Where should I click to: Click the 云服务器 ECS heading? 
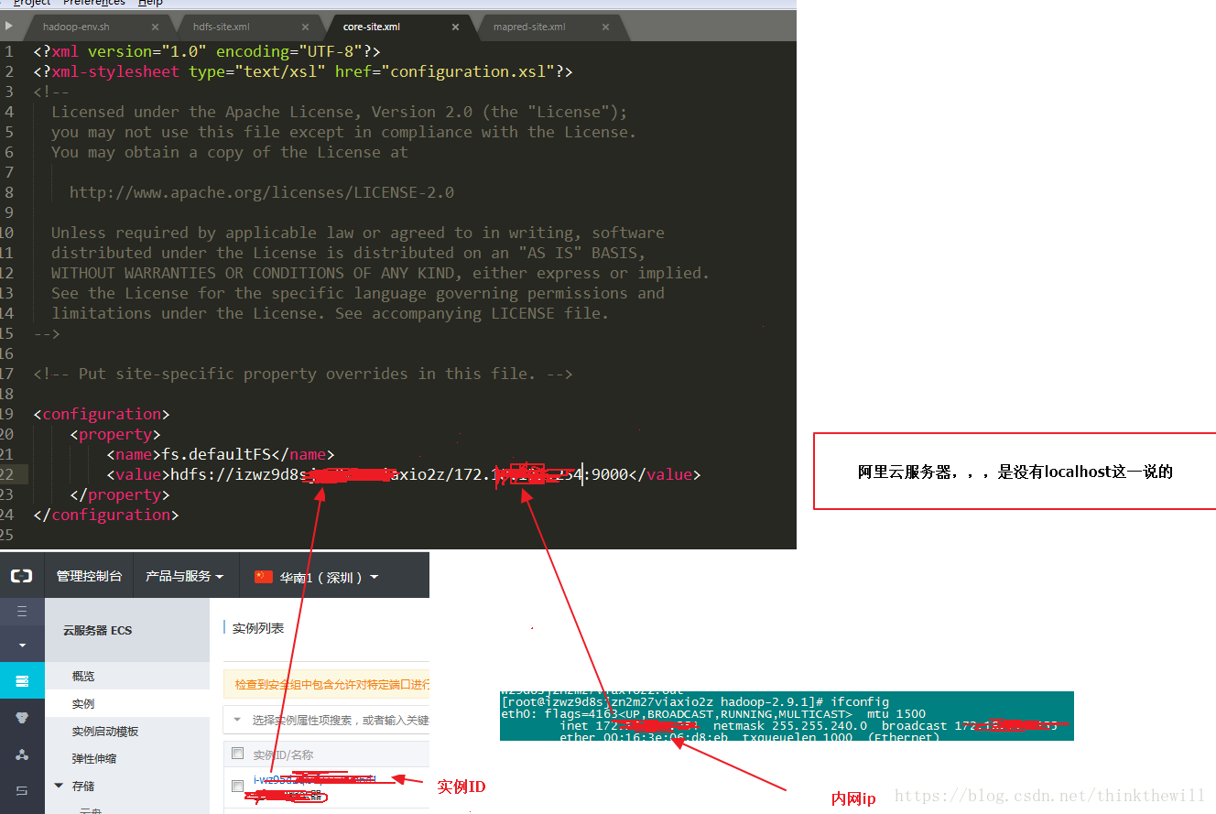(97, 630)
